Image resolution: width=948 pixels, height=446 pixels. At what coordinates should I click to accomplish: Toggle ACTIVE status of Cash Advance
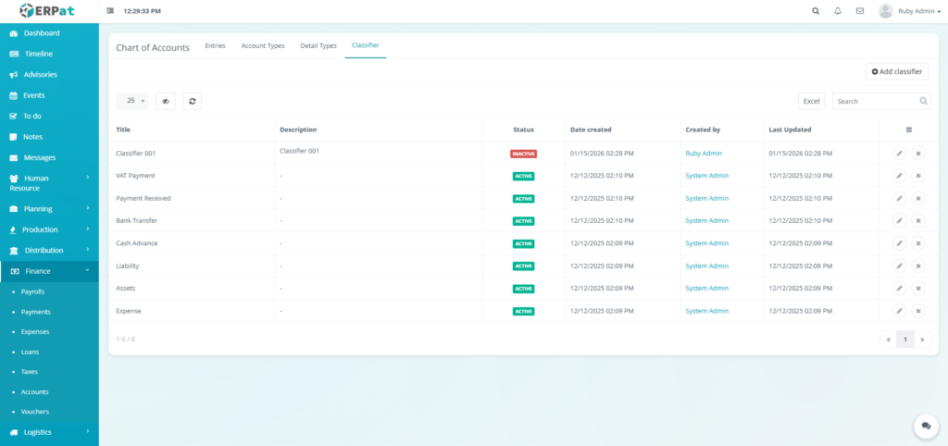coord(523,243)
